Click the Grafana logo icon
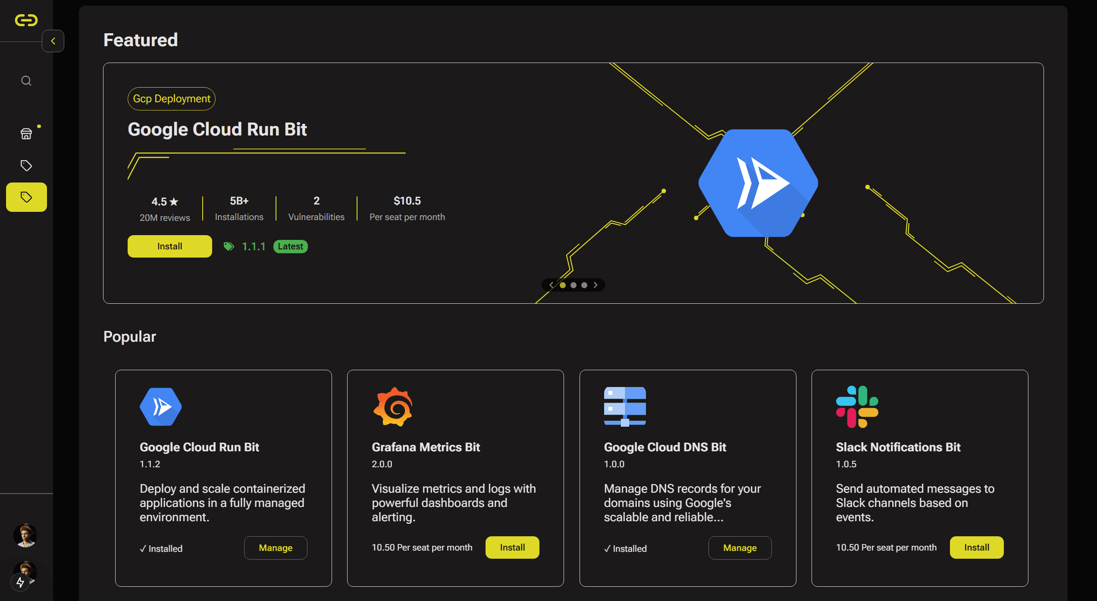Screen dimensions: 1097x601 click(x=393, y=407)
